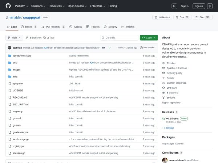
Task: Click Sign in link
Action: (185, 6)
